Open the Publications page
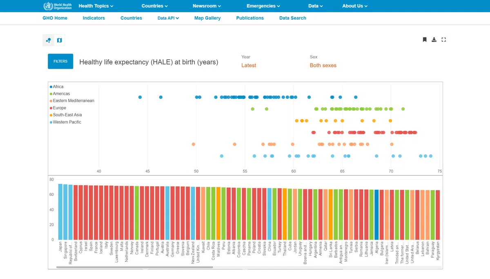The height and width of the screenshot is (279, 490). point(250,18)
